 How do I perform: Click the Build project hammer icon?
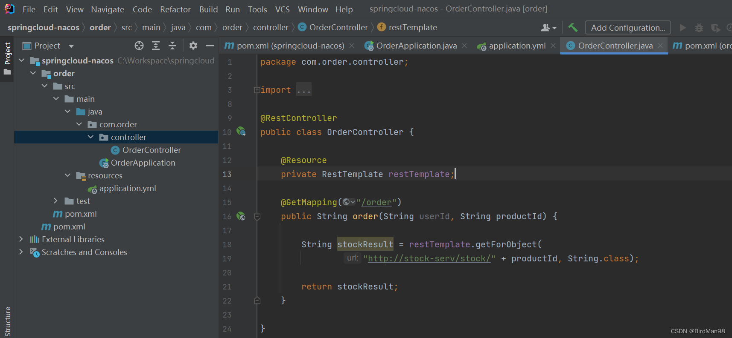(573, 28)
